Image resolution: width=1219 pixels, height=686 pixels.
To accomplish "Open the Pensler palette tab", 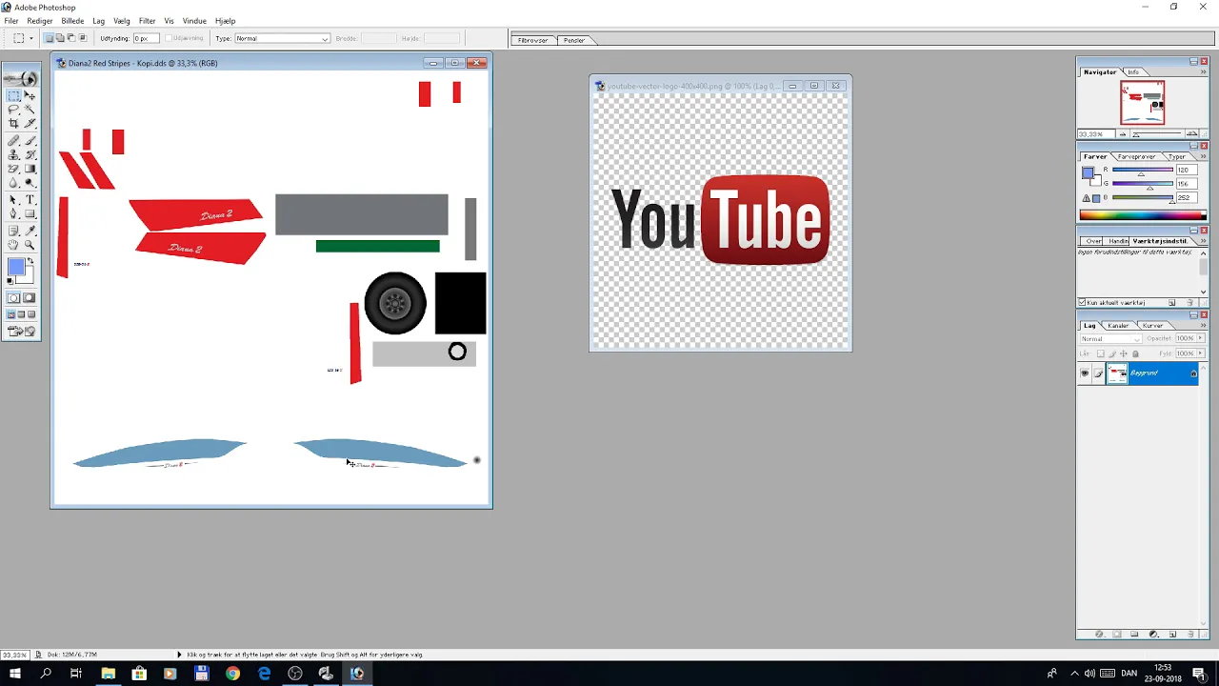I will click(573, 40).
